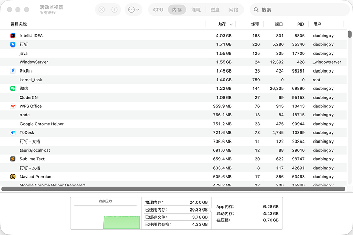Click the 活动监视器 window title
The height and width of the screenshot is (235, 353).
pyautogui.click(x=52, y=7)
